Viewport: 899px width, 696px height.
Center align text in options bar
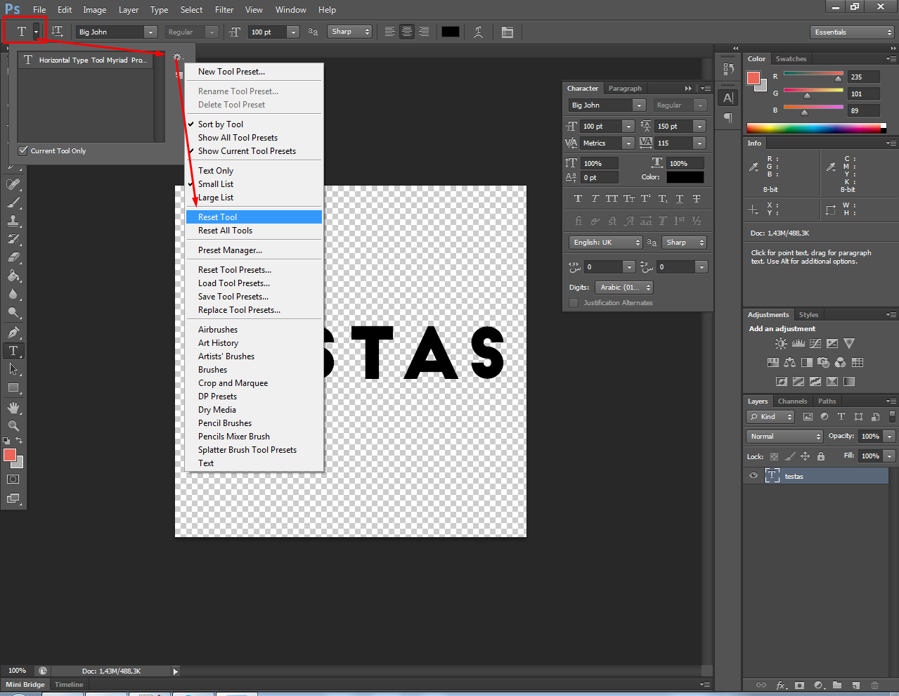406,32
